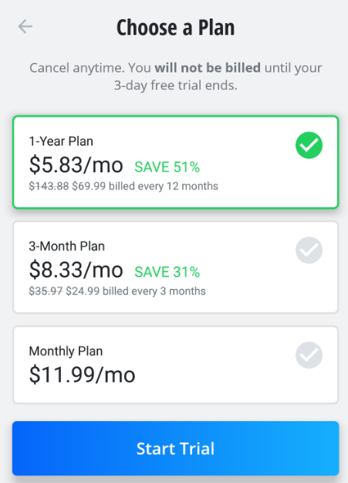
Task: Click the strikethrough $35.97 price
Action: (46, 291)
